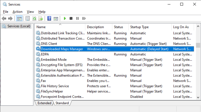This screenshot has width=201, height=112.
Task: Click the vertical scrollbar thumb
Action: coord(198,45)
